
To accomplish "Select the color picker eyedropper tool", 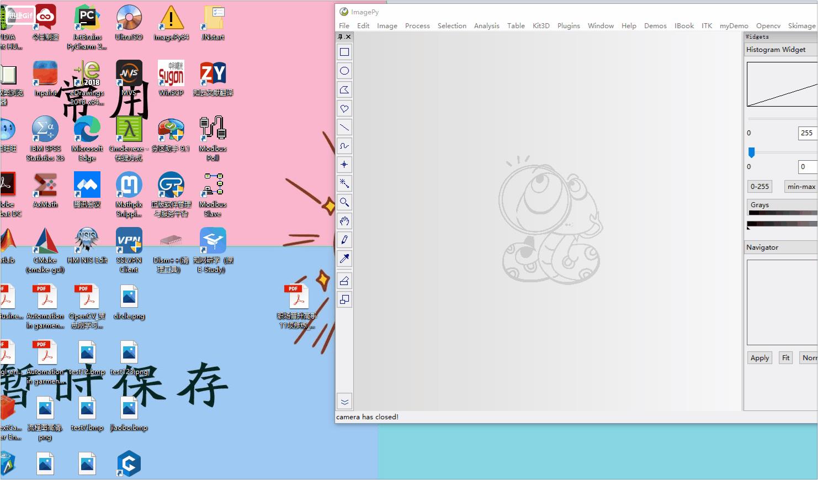I will point(344,259).
